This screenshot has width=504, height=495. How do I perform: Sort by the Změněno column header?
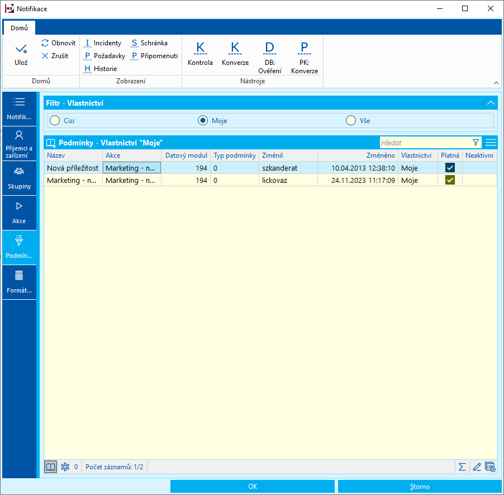tap(358, 155)
